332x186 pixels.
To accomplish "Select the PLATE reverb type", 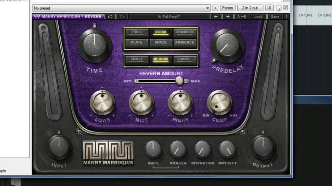I will (x=137, y=43).
